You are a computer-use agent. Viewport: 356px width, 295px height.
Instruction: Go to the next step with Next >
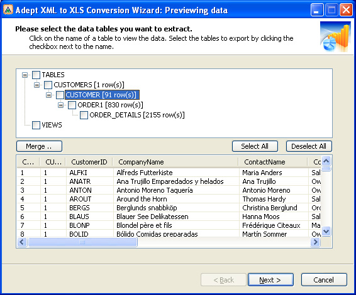click(270, 280)
